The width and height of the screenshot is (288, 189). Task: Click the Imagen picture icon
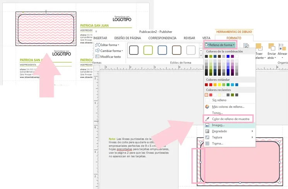[x=207, y=125]
